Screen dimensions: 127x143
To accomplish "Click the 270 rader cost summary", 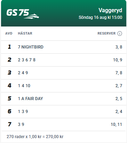I will pyautogui.click(x=35, y=137).
